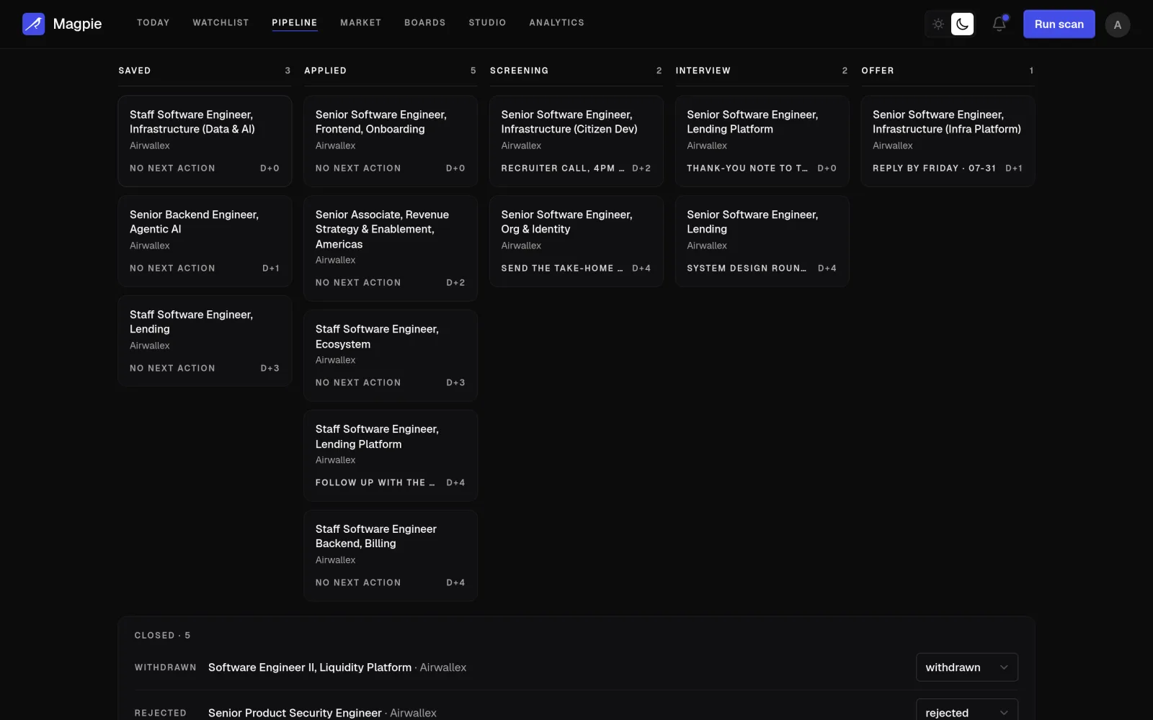Screen dimensions: 1153x720
Task: Click the 'THANK-YOU NOTE TO T…' next action
Action: [747, 168]
